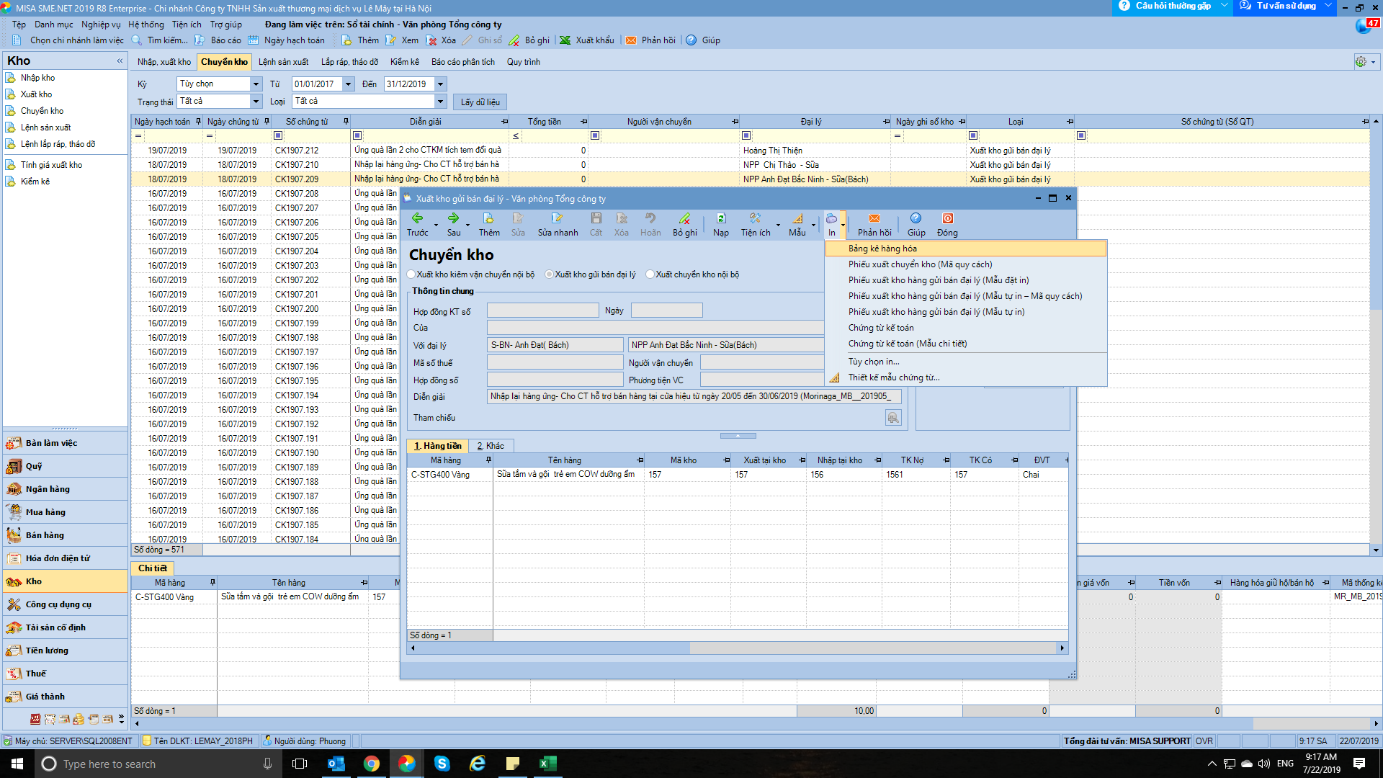This screenshot has width=1383, height=778.
Task: Select Xuất kho kiêm vận chuyển nội bộ
Action: [x=412, y=274]
